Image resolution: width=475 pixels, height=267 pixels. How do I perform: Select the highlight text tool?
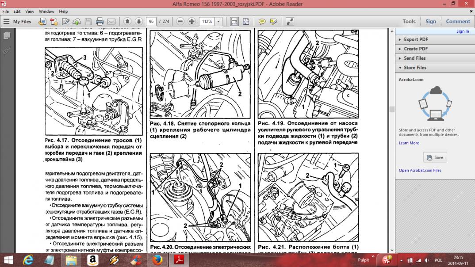274,22
